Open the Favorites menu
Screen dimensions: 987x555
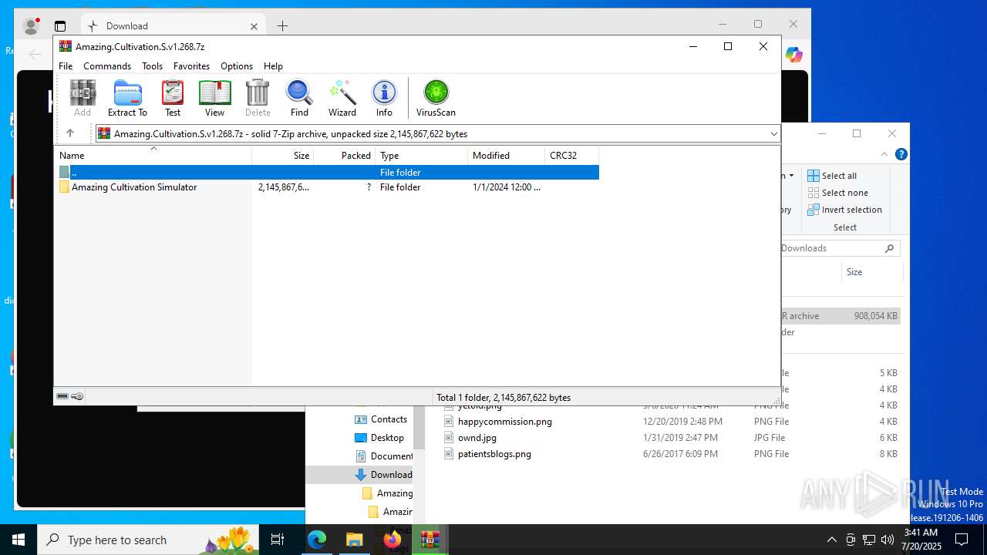coord(191,66)
